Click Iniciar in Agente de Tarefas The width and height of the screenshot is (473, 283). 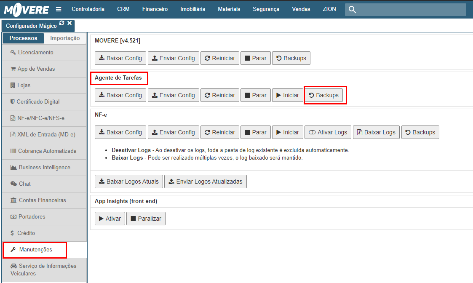(288, 95)
